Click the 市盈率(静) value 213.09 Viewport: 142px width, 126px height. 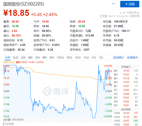(90, 36)
